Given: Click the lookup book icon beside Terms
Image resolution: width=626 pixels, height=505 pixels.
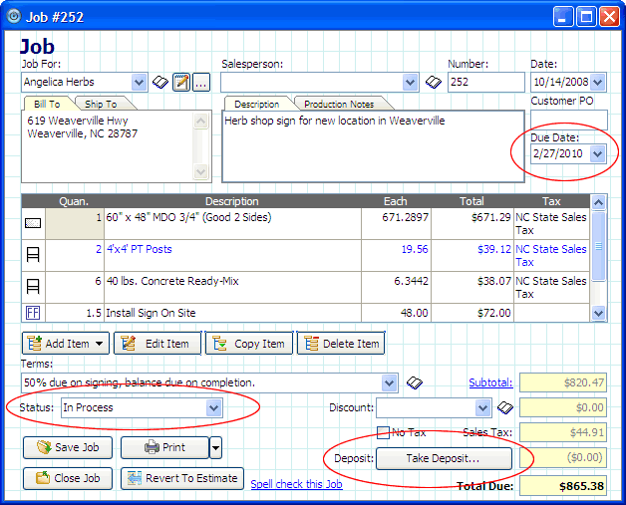Looking at the screenshot, I should coord(414,382).
